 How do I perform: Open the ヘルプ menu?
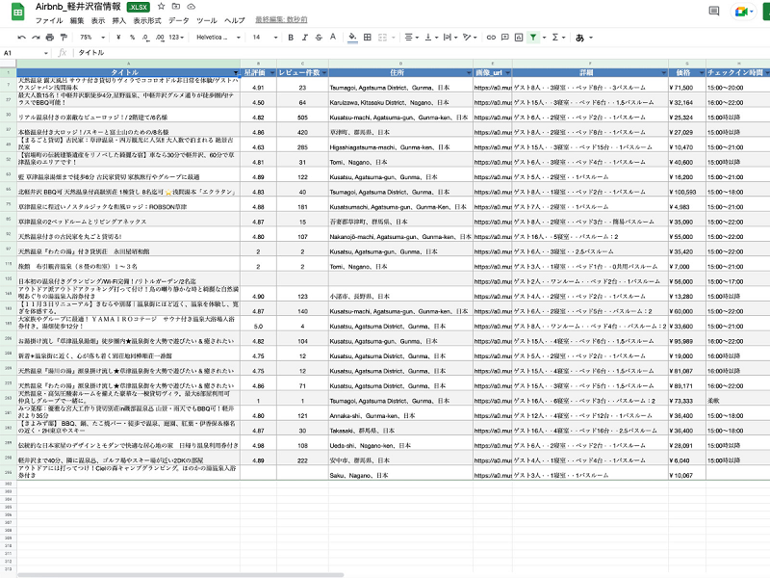[x=235, y=20]
